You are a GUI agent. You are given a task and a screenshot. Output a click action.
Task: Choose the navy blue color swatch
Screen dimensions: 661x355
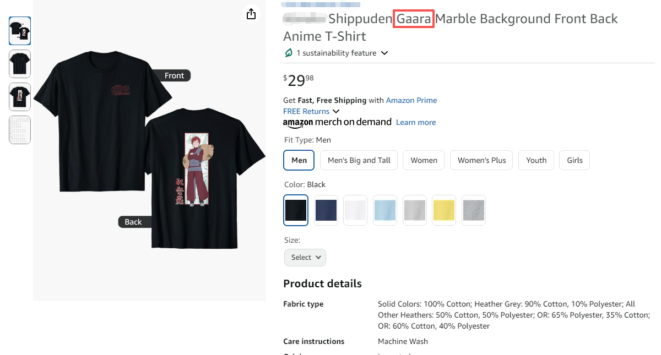[326, 210]
